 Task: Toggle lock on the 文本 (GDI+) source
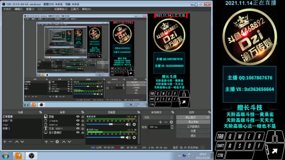(83, 128)
